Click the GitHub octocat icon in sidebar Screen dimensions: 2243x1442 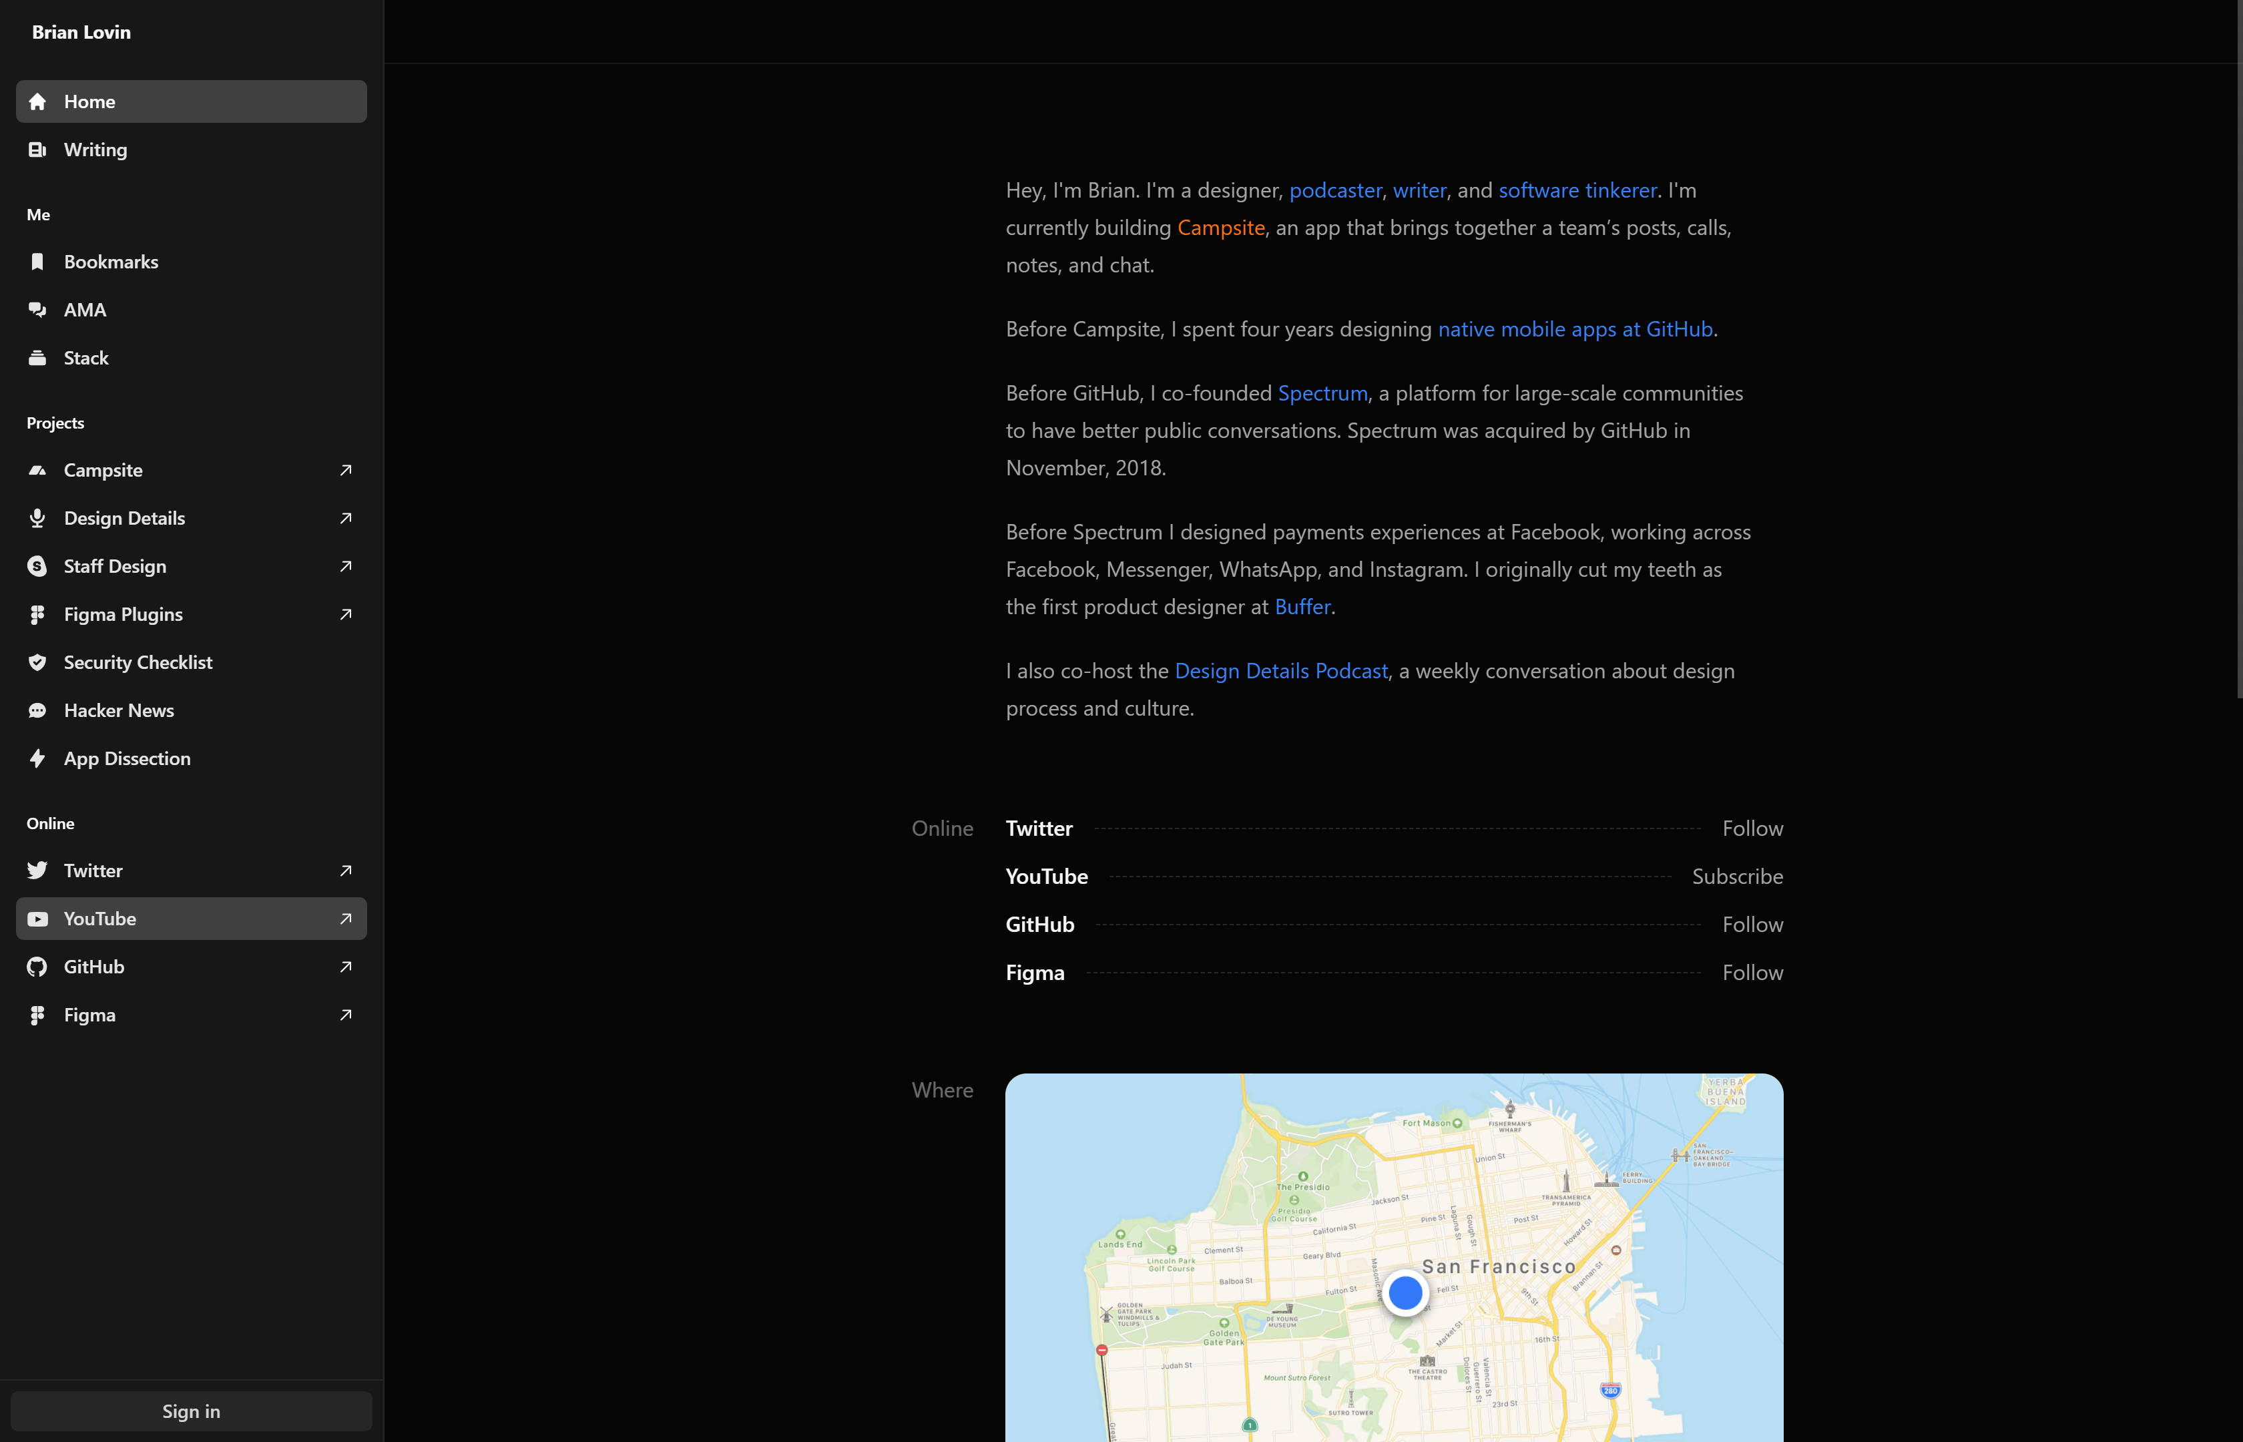[37, 966]
